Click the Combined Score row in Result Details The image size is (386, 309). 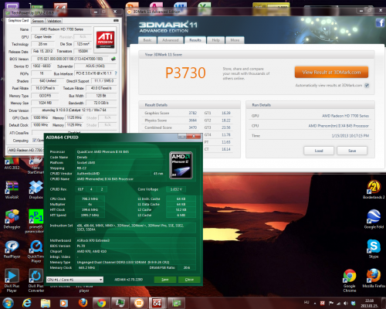point(171,127)
